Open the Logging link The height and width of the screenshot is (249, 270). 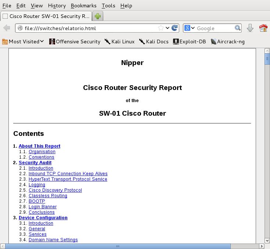coord(37,185)
